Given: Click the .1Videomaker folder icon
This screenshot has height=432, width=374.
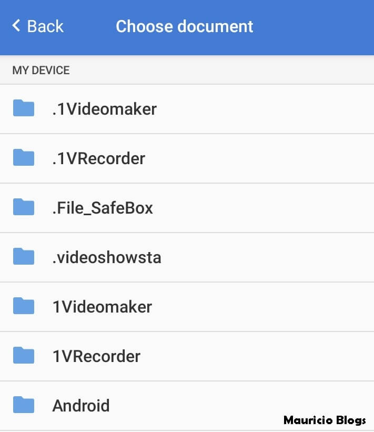Looking at the screenshot, I should pos(23,109).
